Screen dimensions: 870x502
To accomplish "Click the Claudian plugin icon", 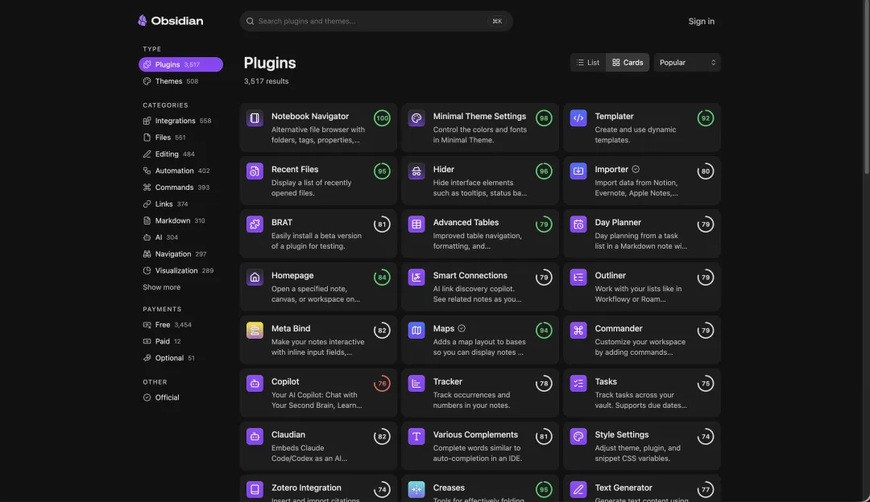I will point(255,437).
